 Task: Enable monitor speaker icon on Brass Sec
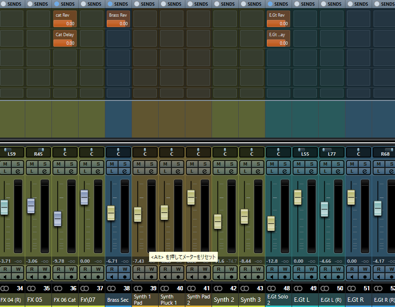tap(111, 277)
